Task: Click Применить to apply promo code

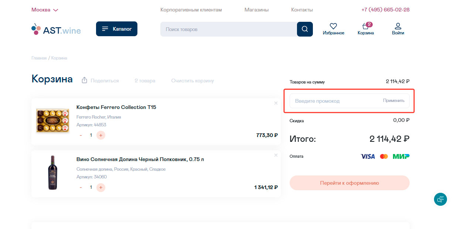Action: tap(394, 100)
